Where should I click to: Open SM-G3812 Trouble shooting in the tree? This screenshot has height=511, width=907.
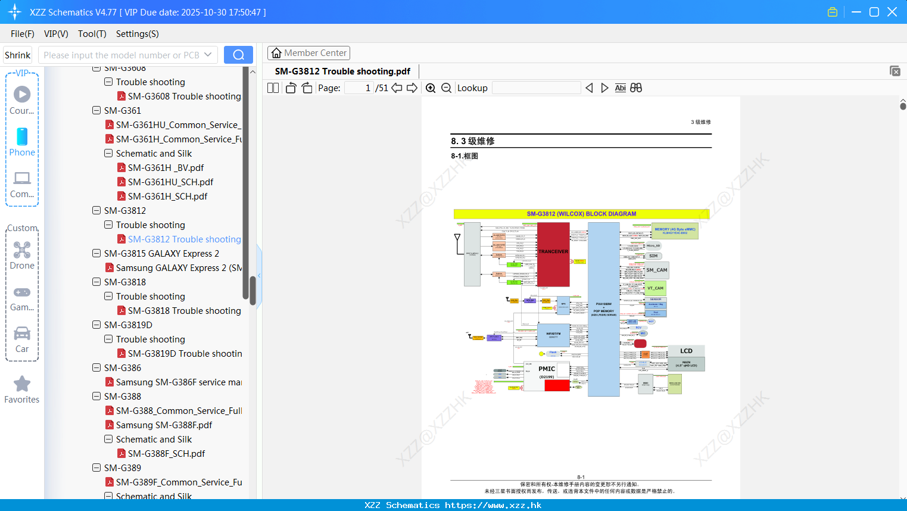[x=185, y=239]
